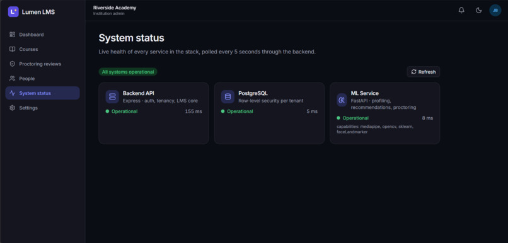Click the 5 ms latency value
508x243 pixels.
coord(312,111)
